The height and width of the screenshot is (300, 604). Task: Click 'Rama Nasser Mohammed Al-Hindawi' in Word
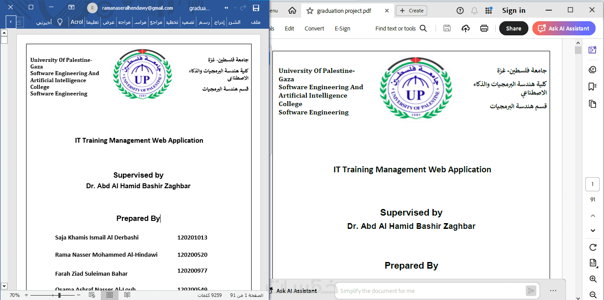[106, 254]
